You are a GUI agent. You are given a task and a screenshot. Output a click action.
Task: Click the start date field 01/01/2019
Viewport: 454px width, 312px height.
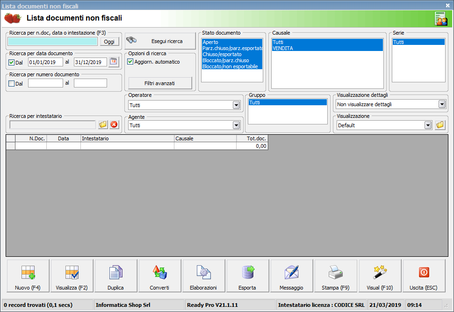click(45, 62)
